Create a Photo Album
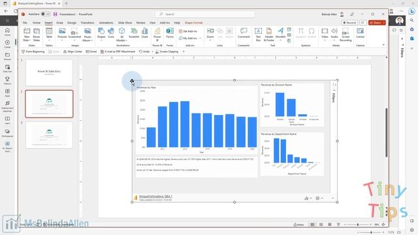The width and height of the screenshot is (418, 235). (x=88, y=35)
